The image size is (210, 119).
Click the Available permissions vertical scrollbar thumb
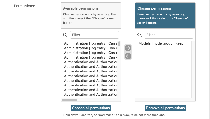click(x=119, y=44)
